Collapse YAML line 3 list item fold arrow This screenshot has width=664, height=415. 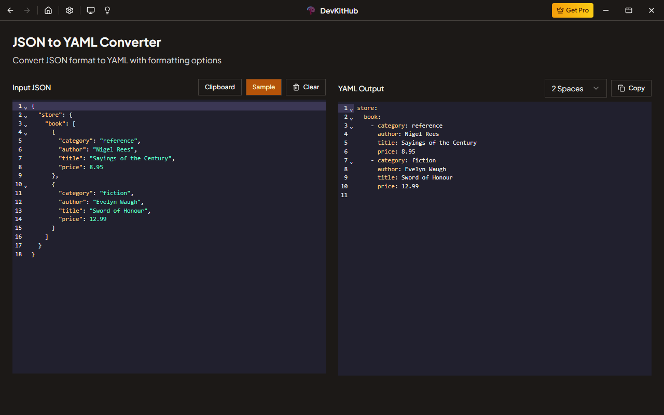click(x=351, y=127)
